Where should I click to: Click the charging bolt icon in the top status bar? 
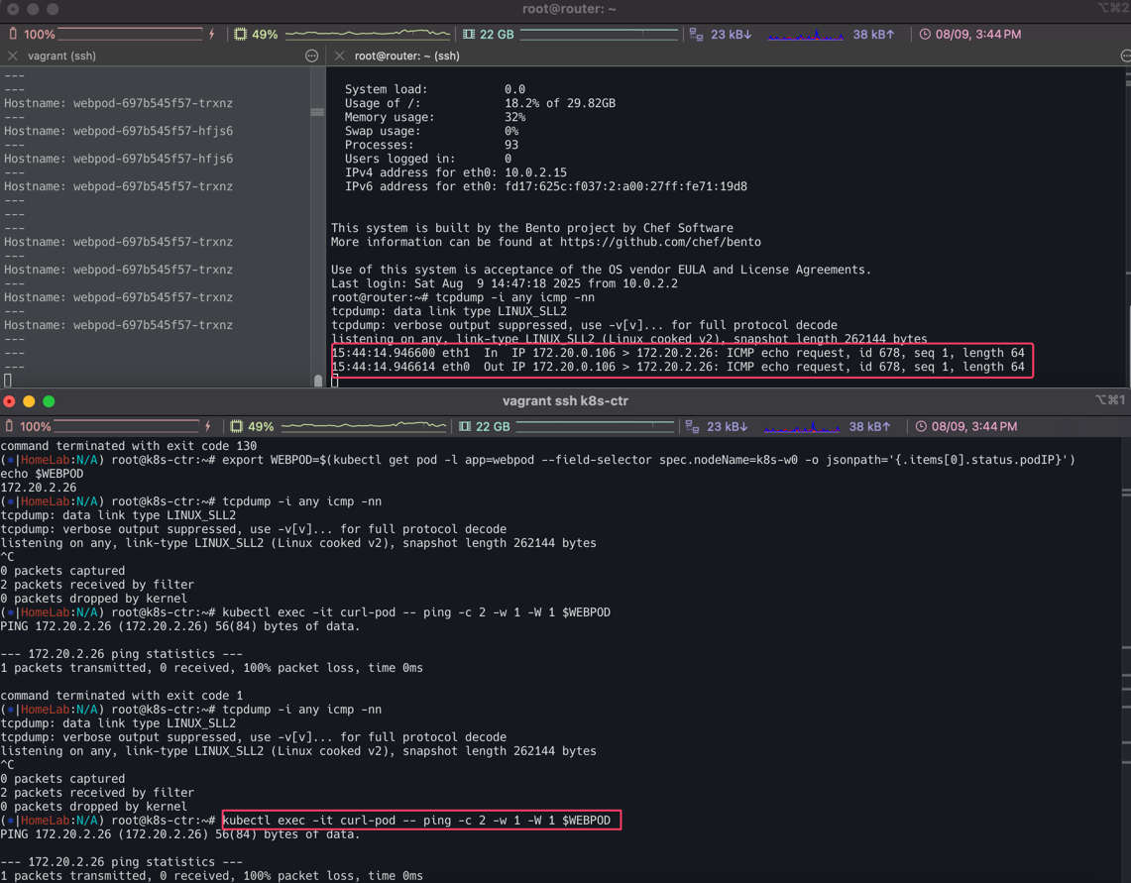211,34
